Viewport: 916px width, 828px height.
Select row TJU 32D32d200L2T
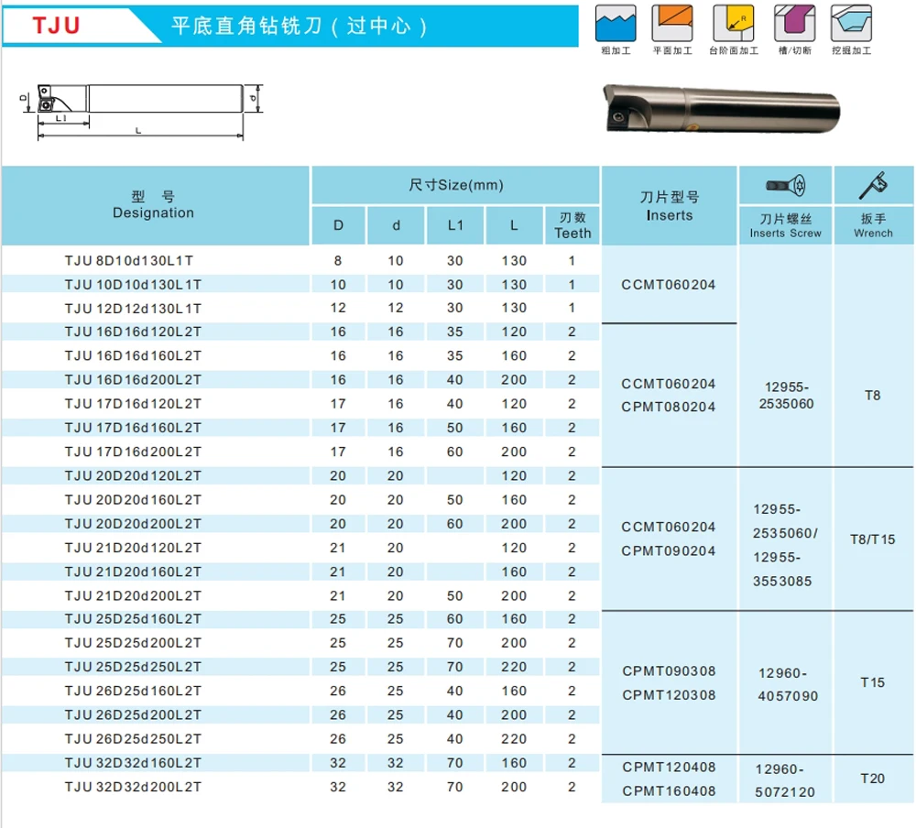pyautogui.click(x=300, y=787)
